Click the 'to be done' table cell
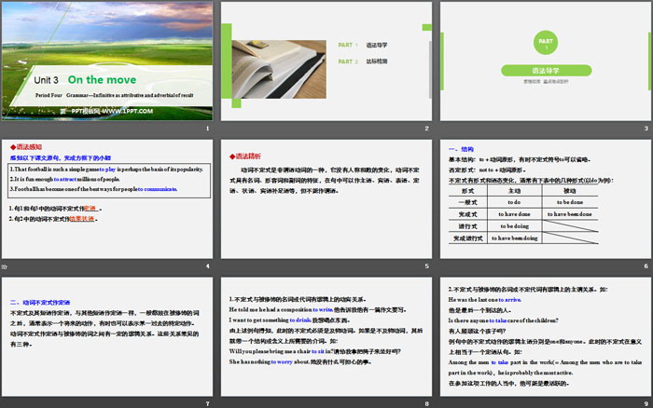Viewport: 653px width, 408px height. click(x=570, y=202)
